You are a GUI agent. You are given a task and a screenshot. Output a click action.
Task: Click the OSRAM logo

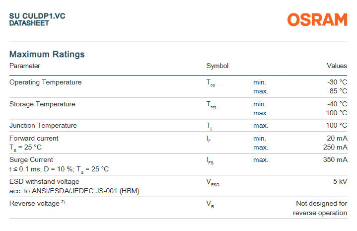(317, 20)
